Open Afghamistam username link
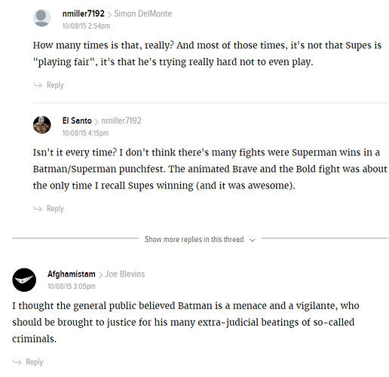Image resolution: width=389 pixels, height=377 pixels. pyautogui.click(x=72, y=274)
